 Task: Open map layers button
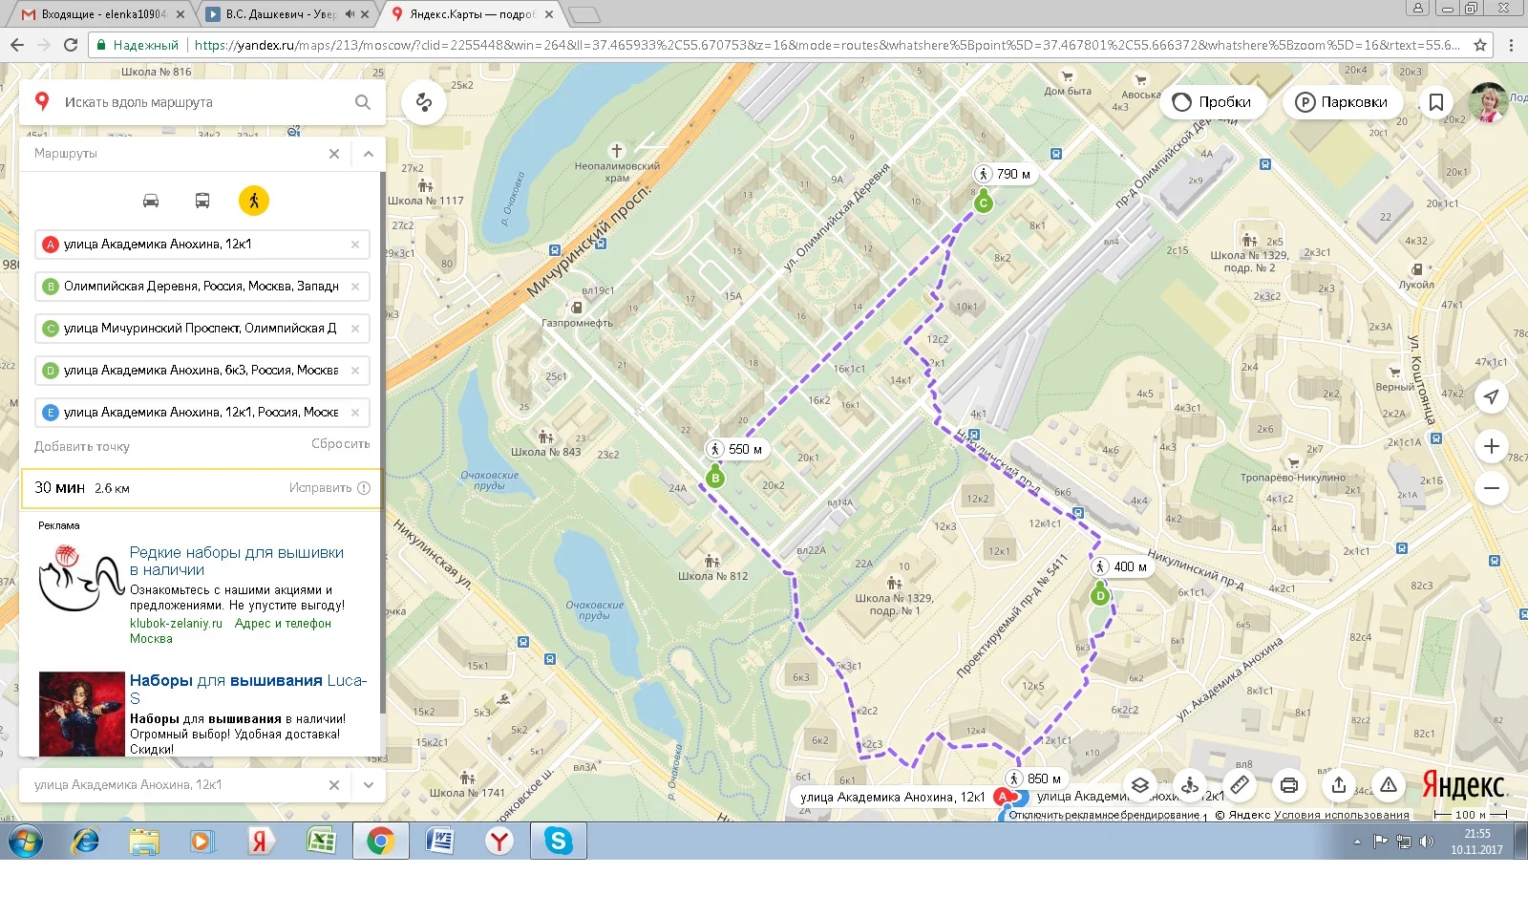(x=1140, y=785)
